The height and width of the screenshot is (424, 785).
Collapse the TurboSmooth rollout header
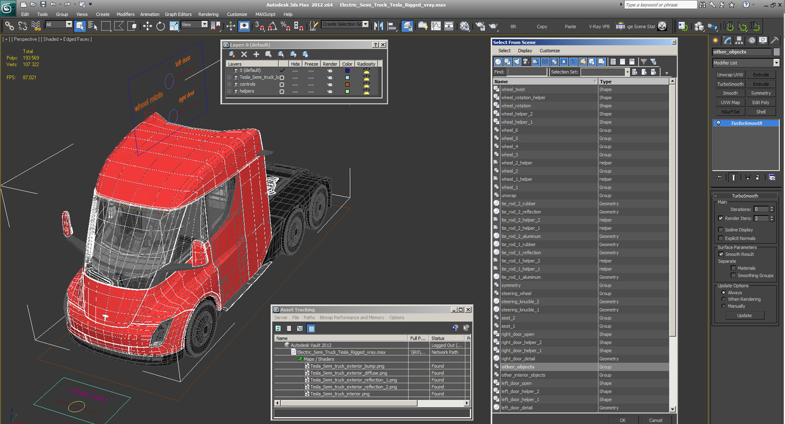(745, 196)
